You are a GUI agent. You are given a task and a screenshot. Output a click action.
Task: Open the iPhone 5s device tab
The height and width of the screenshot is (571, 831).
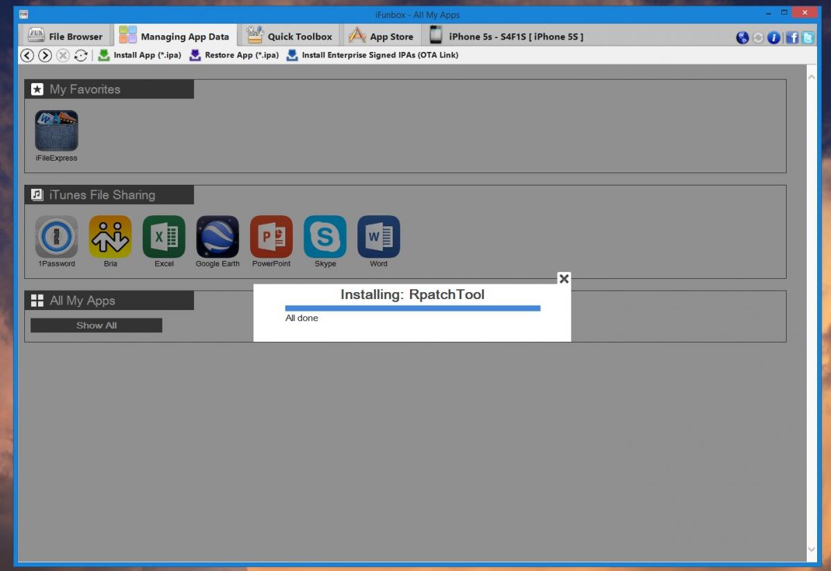click(506, 36)
